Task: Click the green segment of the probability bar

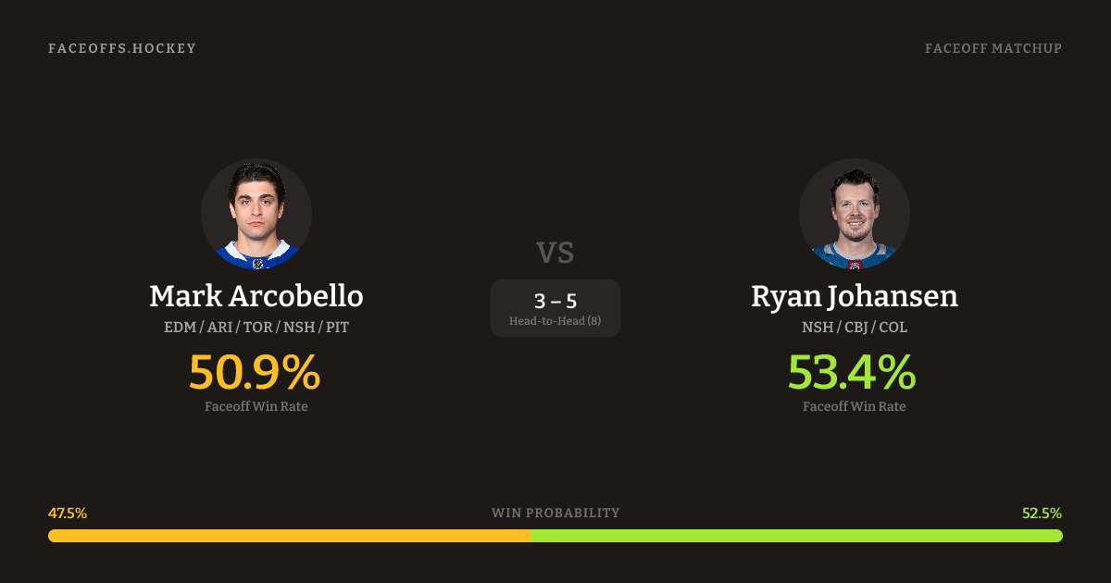Action: (796, 536)
